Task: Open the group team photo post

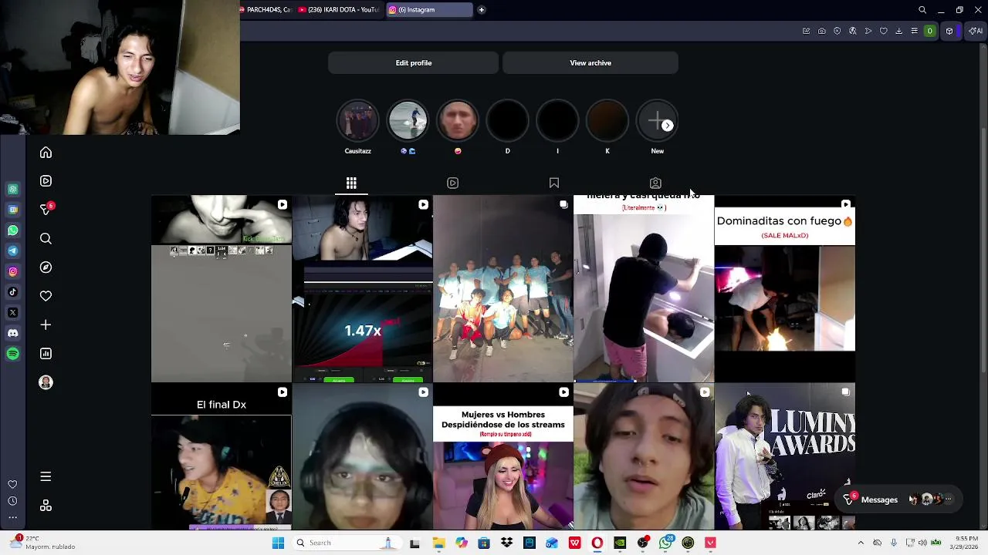Action: coord(503,289)
